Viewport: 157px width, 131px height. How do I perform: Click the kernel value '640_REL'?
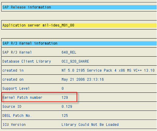click(x=69, y=53)
